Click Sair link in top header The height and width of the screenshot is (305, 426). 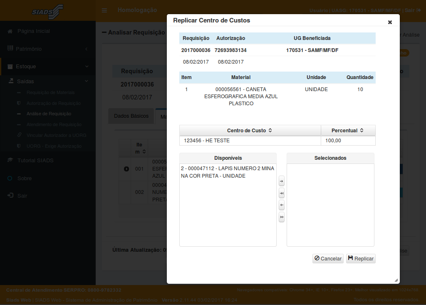tap(413, 10)
